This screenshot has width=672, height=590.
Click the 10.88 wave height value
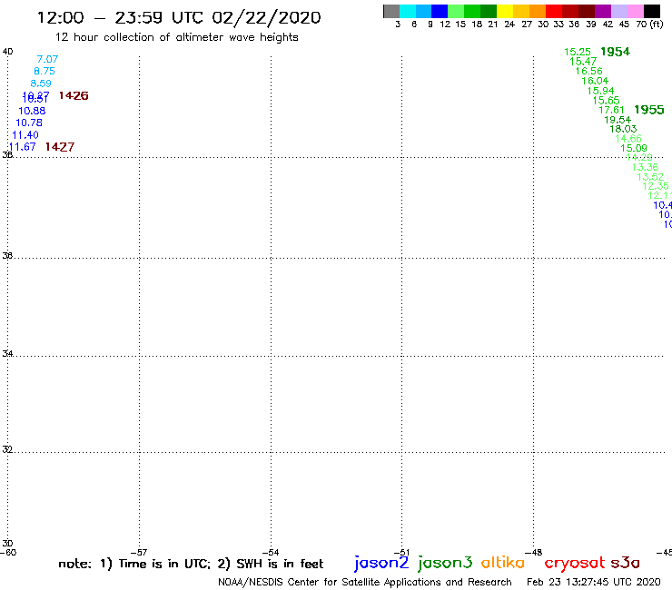click(x=32, y=111)
